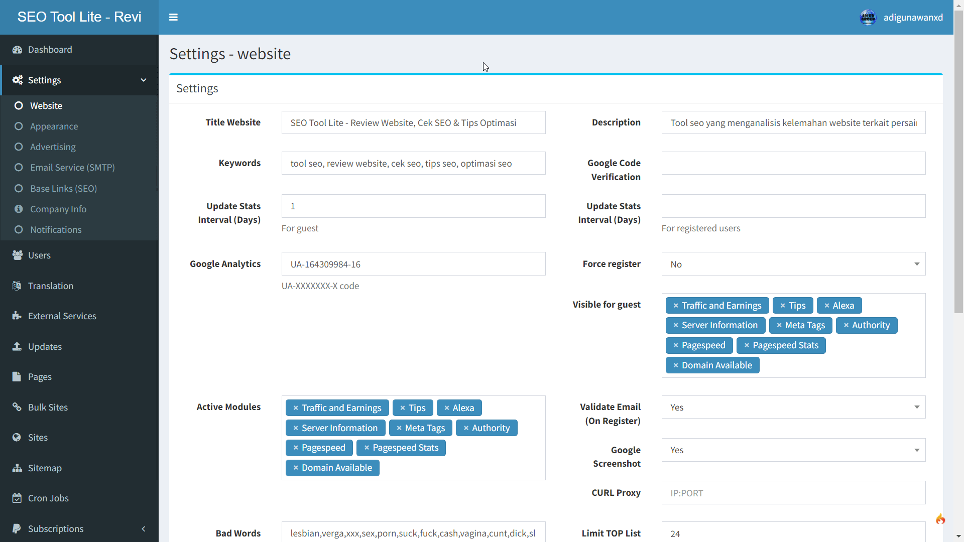Open Email Service (SMTP) settings
964x542 pixels.
coord(72,167)
